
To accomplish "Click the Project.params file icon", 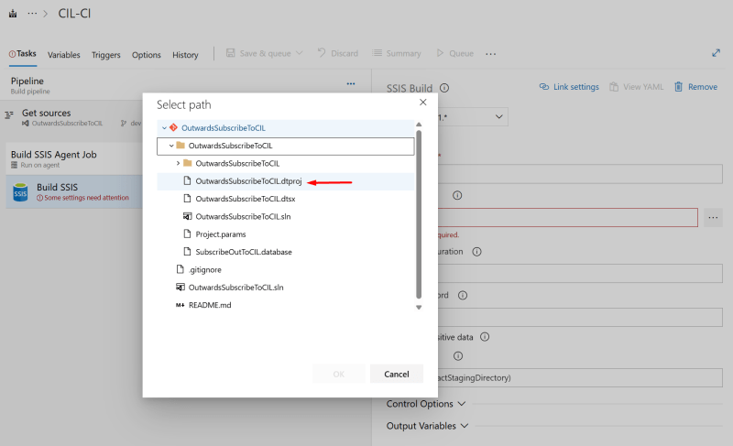I will click(x=187, y=234).
